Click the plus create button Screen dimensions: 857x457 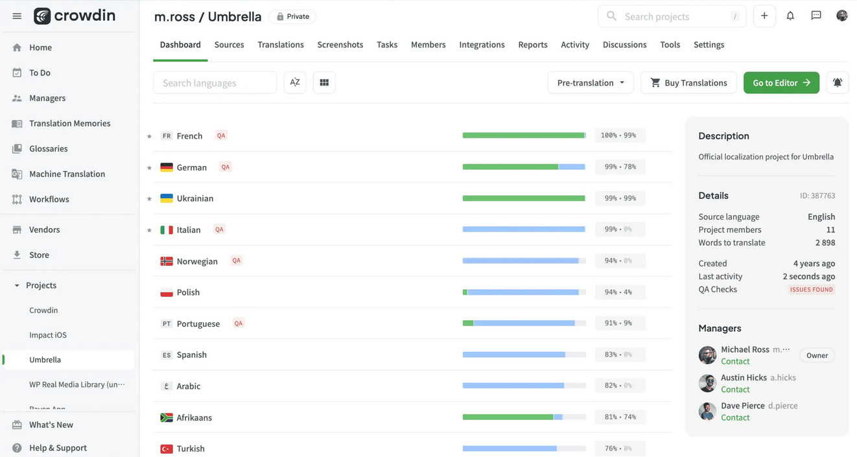point(764,16)
